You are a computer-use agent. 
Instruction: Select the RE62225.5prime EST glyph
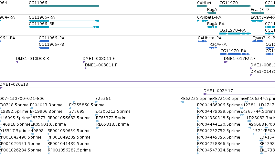[182, 102]
